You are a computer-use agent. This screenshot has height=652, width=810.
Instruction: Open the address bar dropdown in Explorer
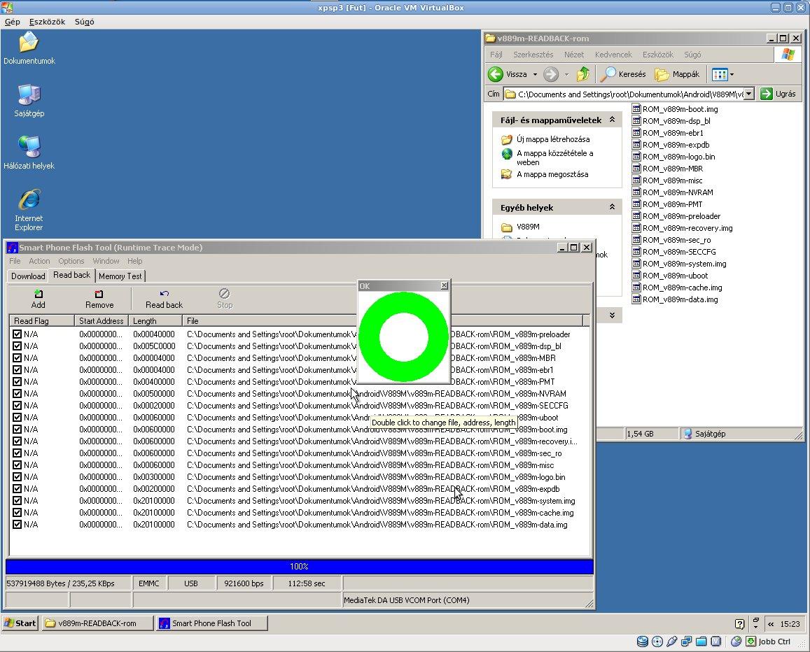[x=749, y=94]
